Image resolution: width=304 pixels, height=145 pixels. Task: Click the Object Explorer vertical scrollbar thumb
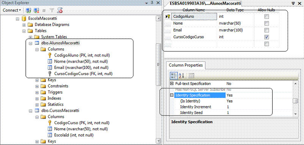158,64
